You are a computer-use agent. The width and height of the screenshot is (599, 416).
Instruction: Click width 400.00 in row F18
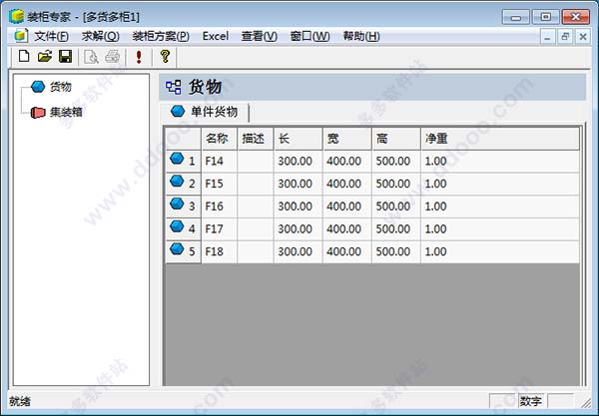click(346, 251)
